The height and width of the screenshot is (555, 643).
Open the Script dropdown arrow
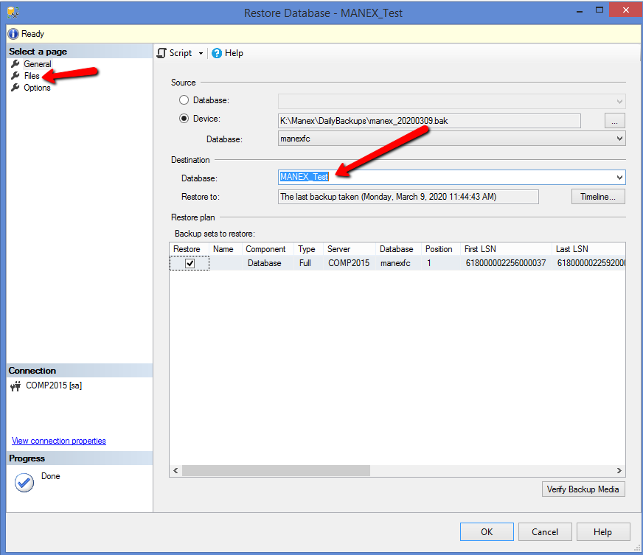click(x=201, y=54)
